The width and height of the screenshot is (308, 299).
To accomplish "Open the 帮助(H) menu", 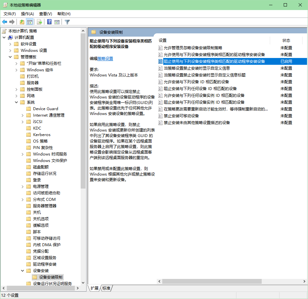I will click(x=64, y=14).
